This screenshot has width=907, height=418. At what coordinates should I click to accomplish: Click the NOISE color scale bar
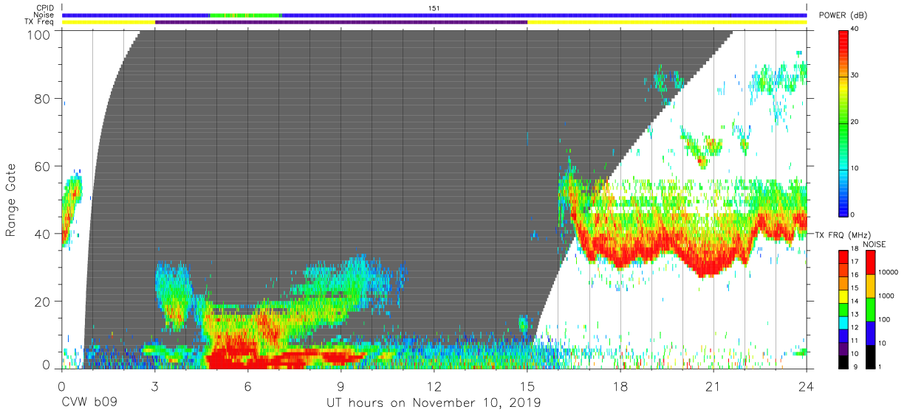pyautogui.click(x=872, y=308)
